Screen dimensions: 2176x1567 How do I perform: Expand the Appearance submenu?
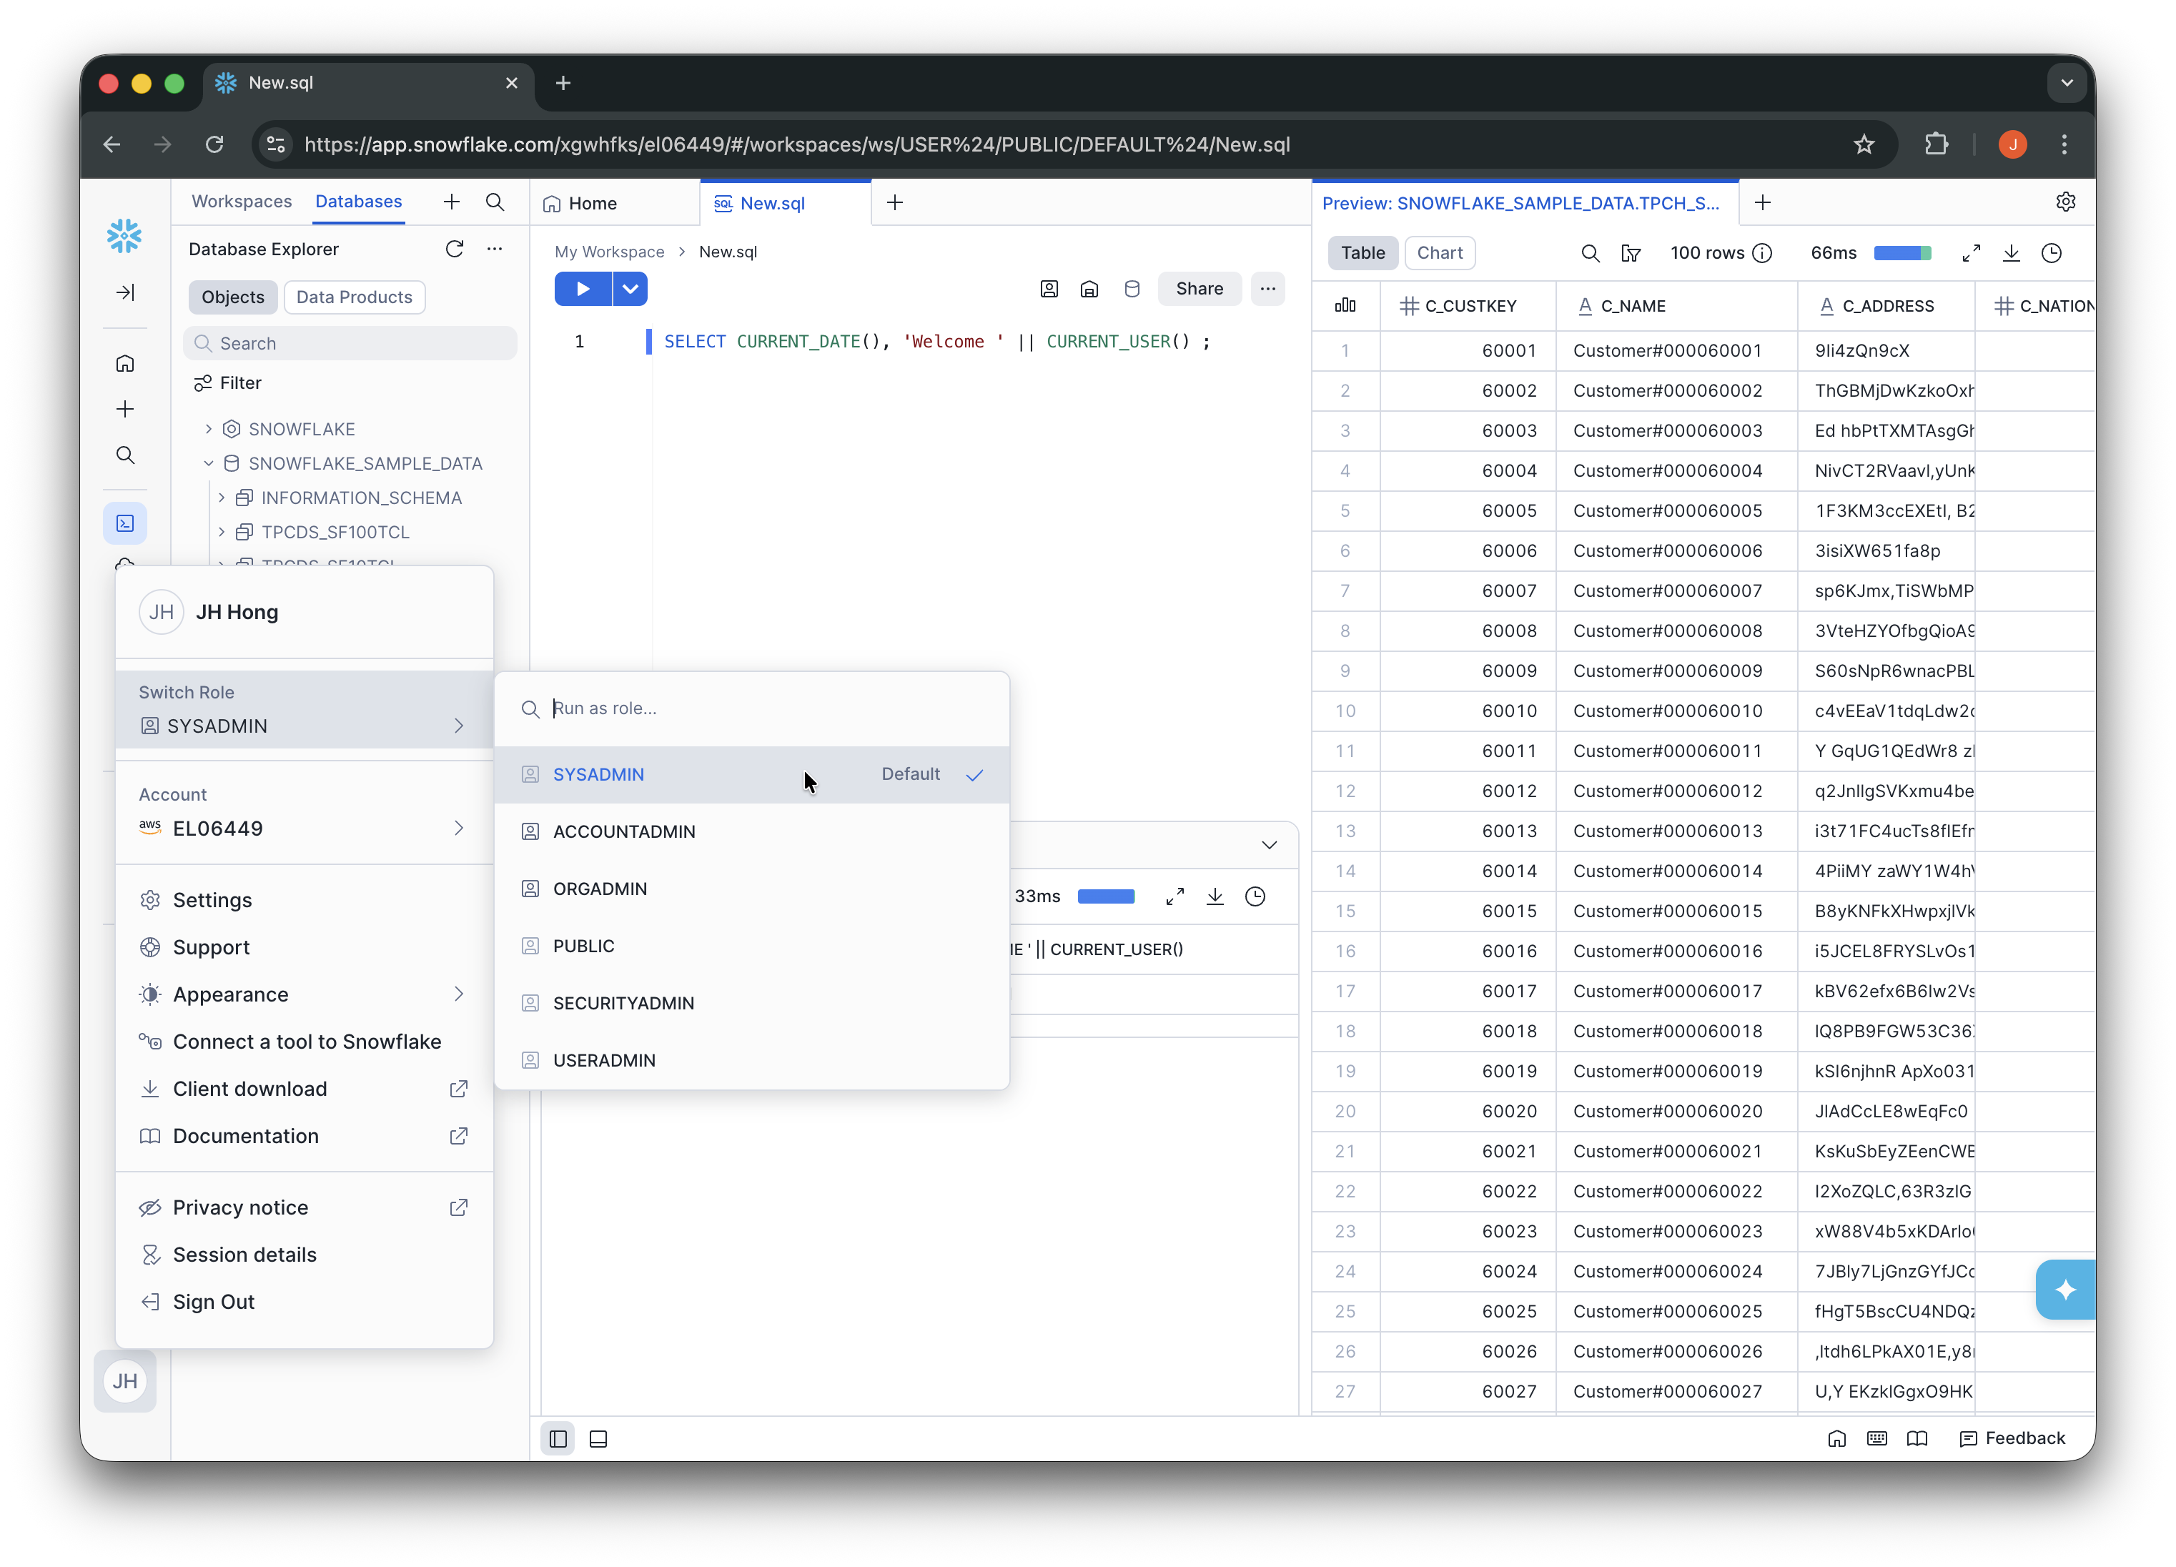coord(304,994)
